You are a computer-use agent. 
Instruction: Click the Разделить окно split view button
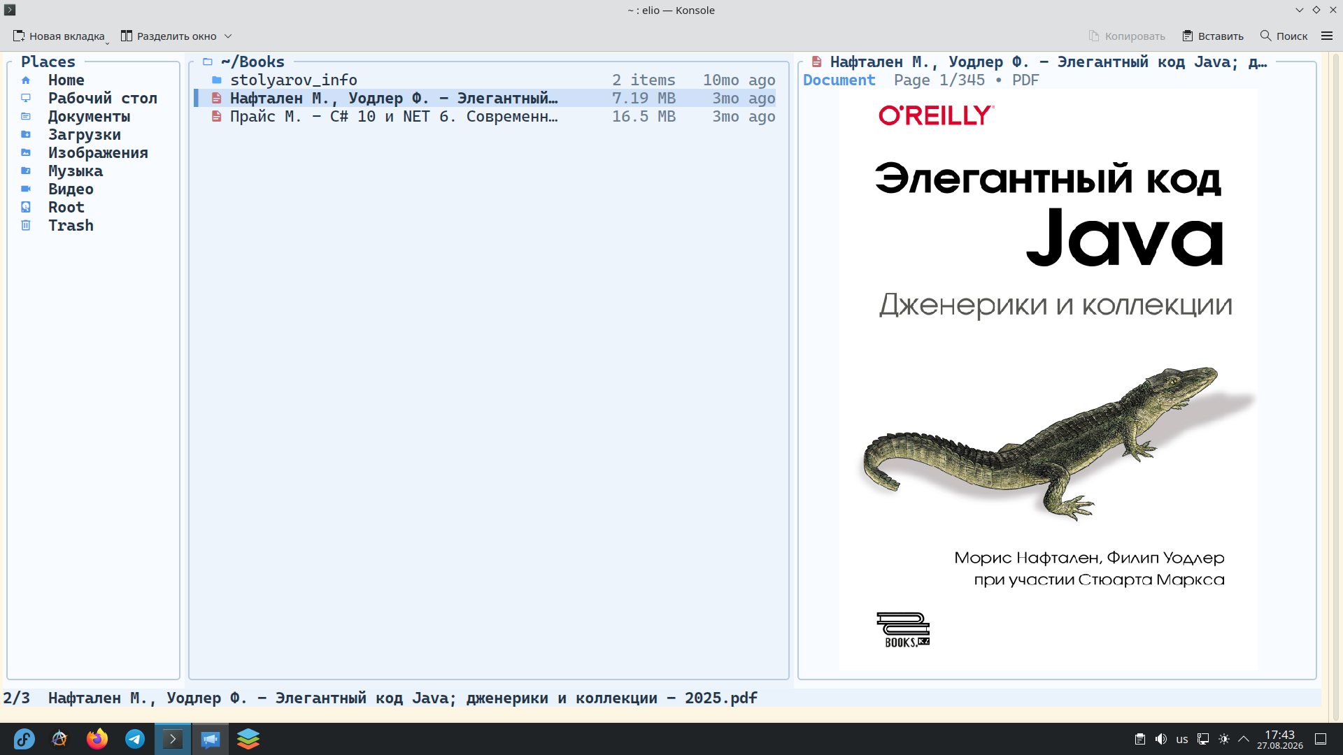coord(169,36)
